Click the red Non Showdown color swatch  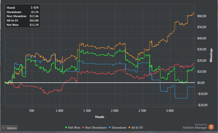(x=83, y=128)
